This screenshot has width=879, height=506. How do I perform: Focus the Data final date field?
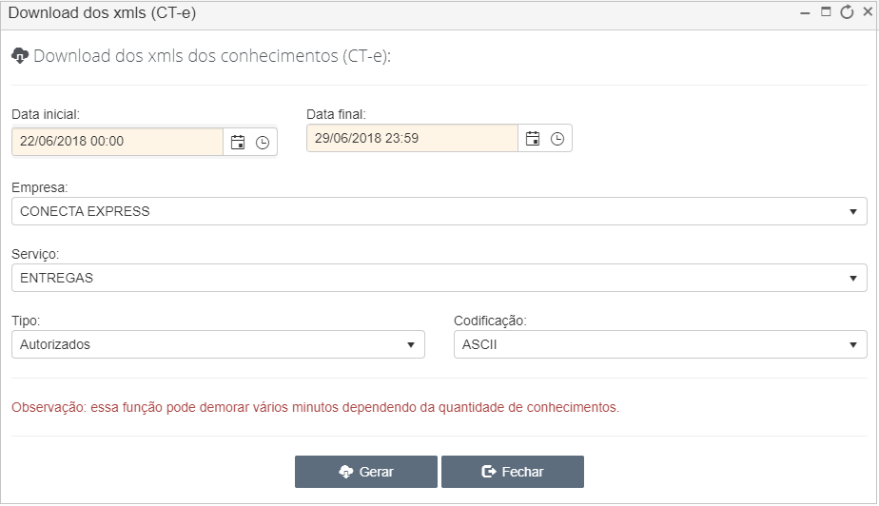[x=412, y=139]
